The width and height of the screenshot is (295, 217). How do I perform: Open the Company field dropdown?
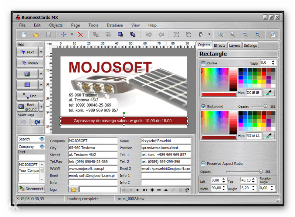[42, 146]
